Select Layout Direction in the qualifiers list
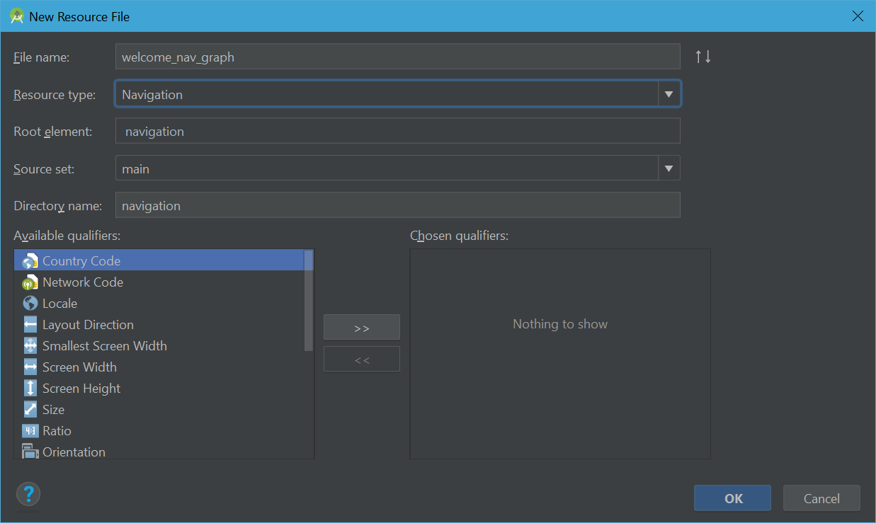 point(159,325)
